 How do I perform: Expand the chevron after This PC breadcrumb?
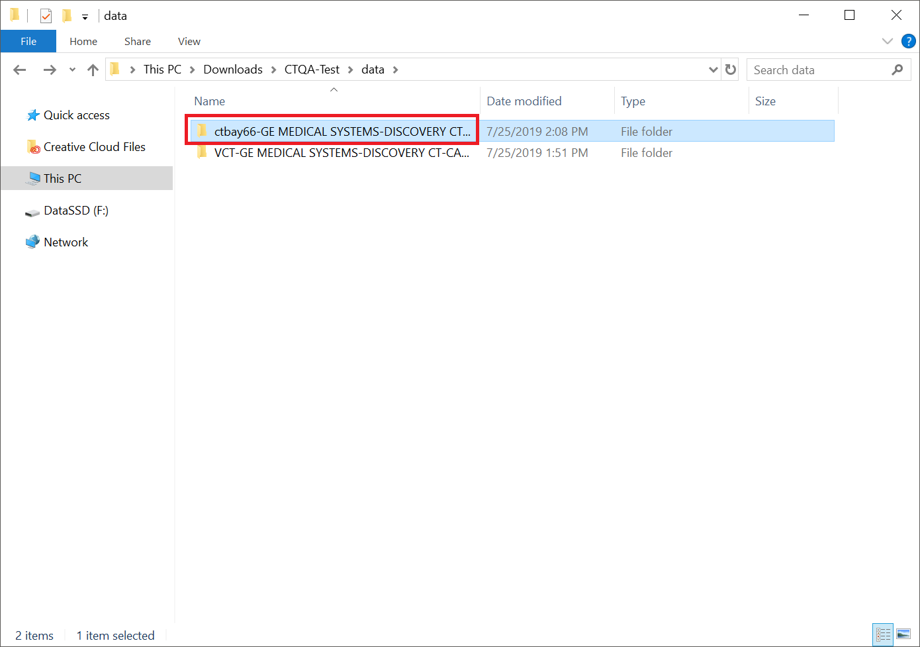192,70
